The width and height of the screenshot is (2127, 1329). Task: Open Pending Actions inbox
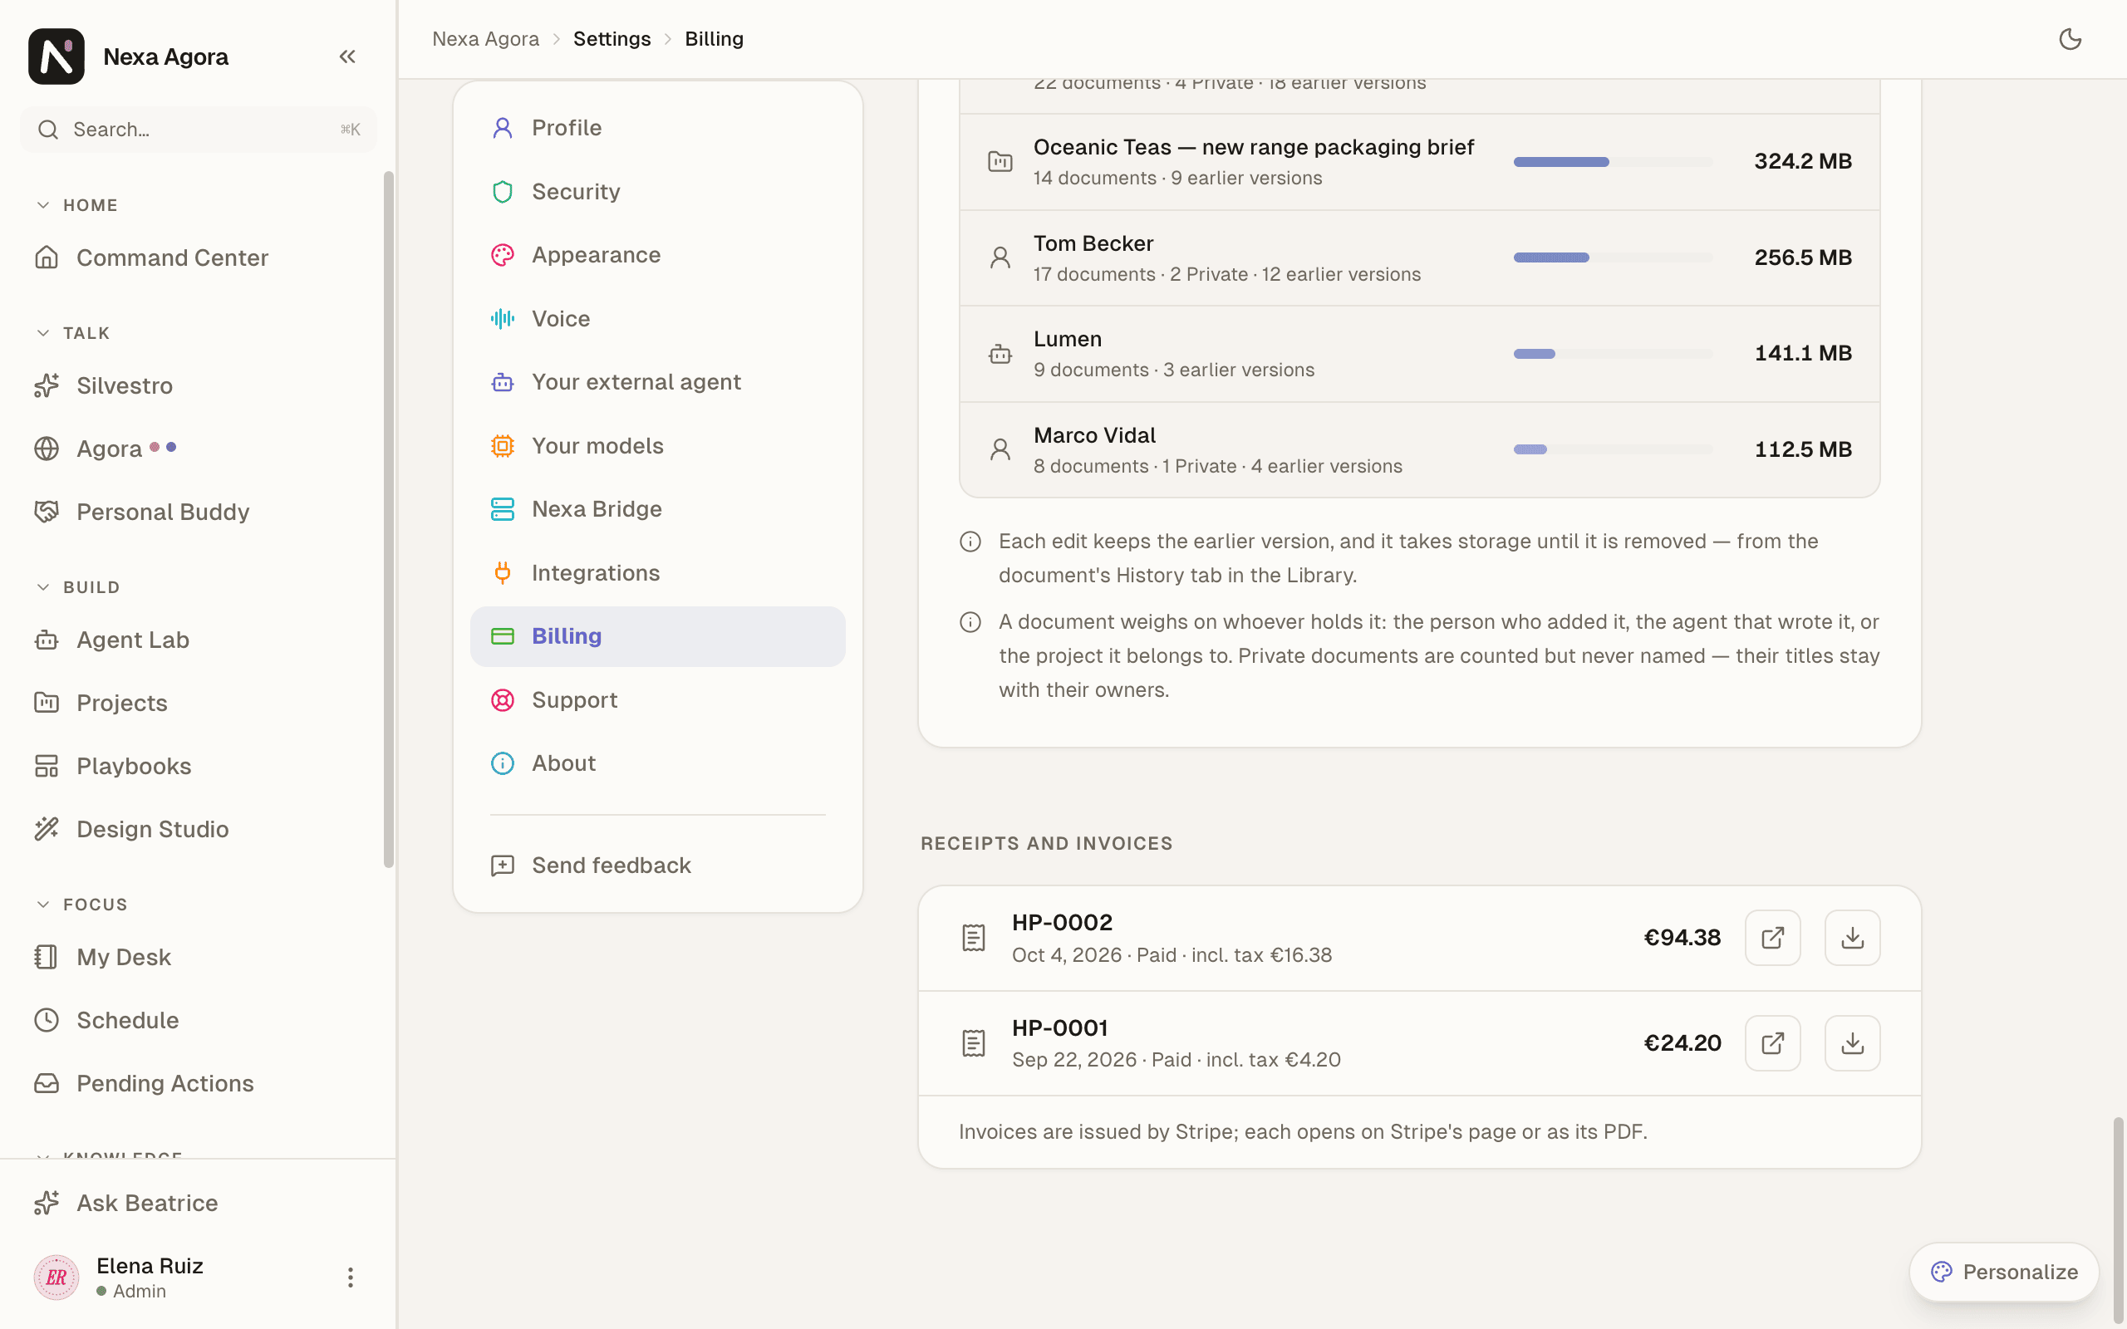(x=198, y=1083)
